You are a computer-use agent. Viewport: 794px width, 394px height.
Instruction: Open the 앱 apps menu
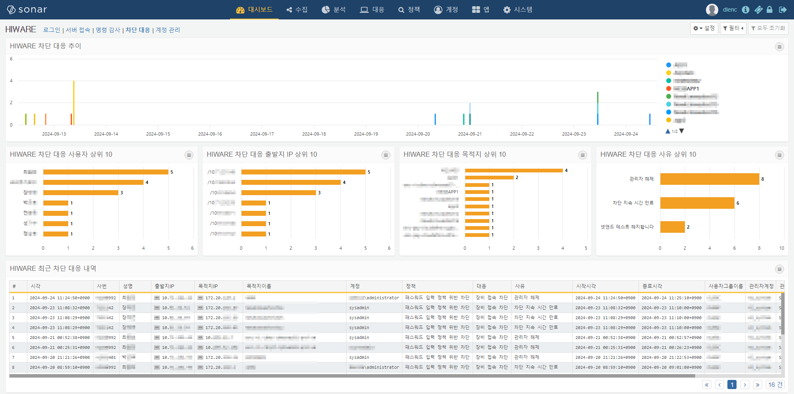[481, 10]
